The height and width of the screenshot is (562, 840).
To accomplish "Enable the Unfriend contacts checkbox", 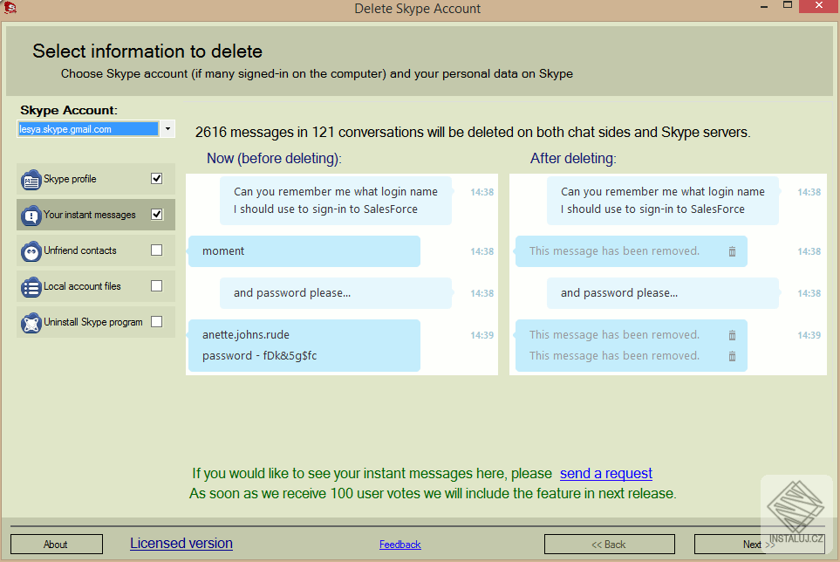I will tap(155, 250).
